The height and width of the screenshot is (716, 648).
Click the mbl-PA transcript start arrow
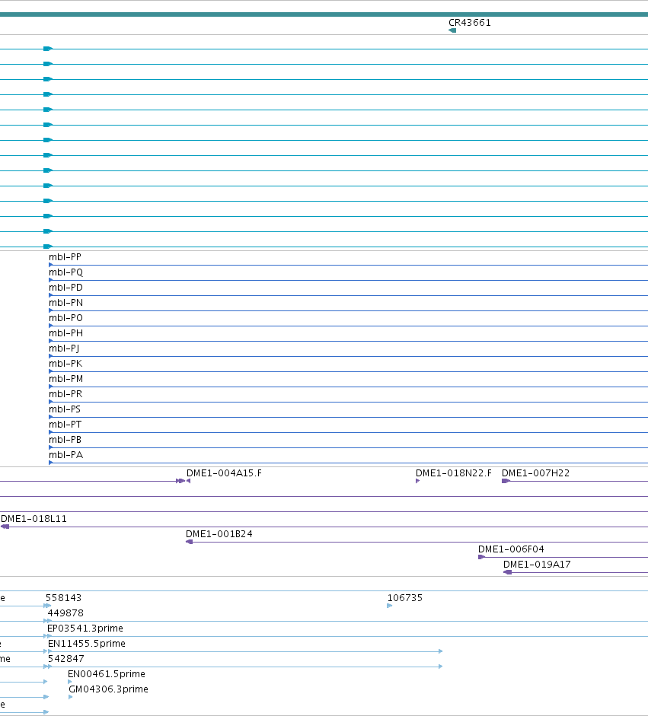(51, 463)
